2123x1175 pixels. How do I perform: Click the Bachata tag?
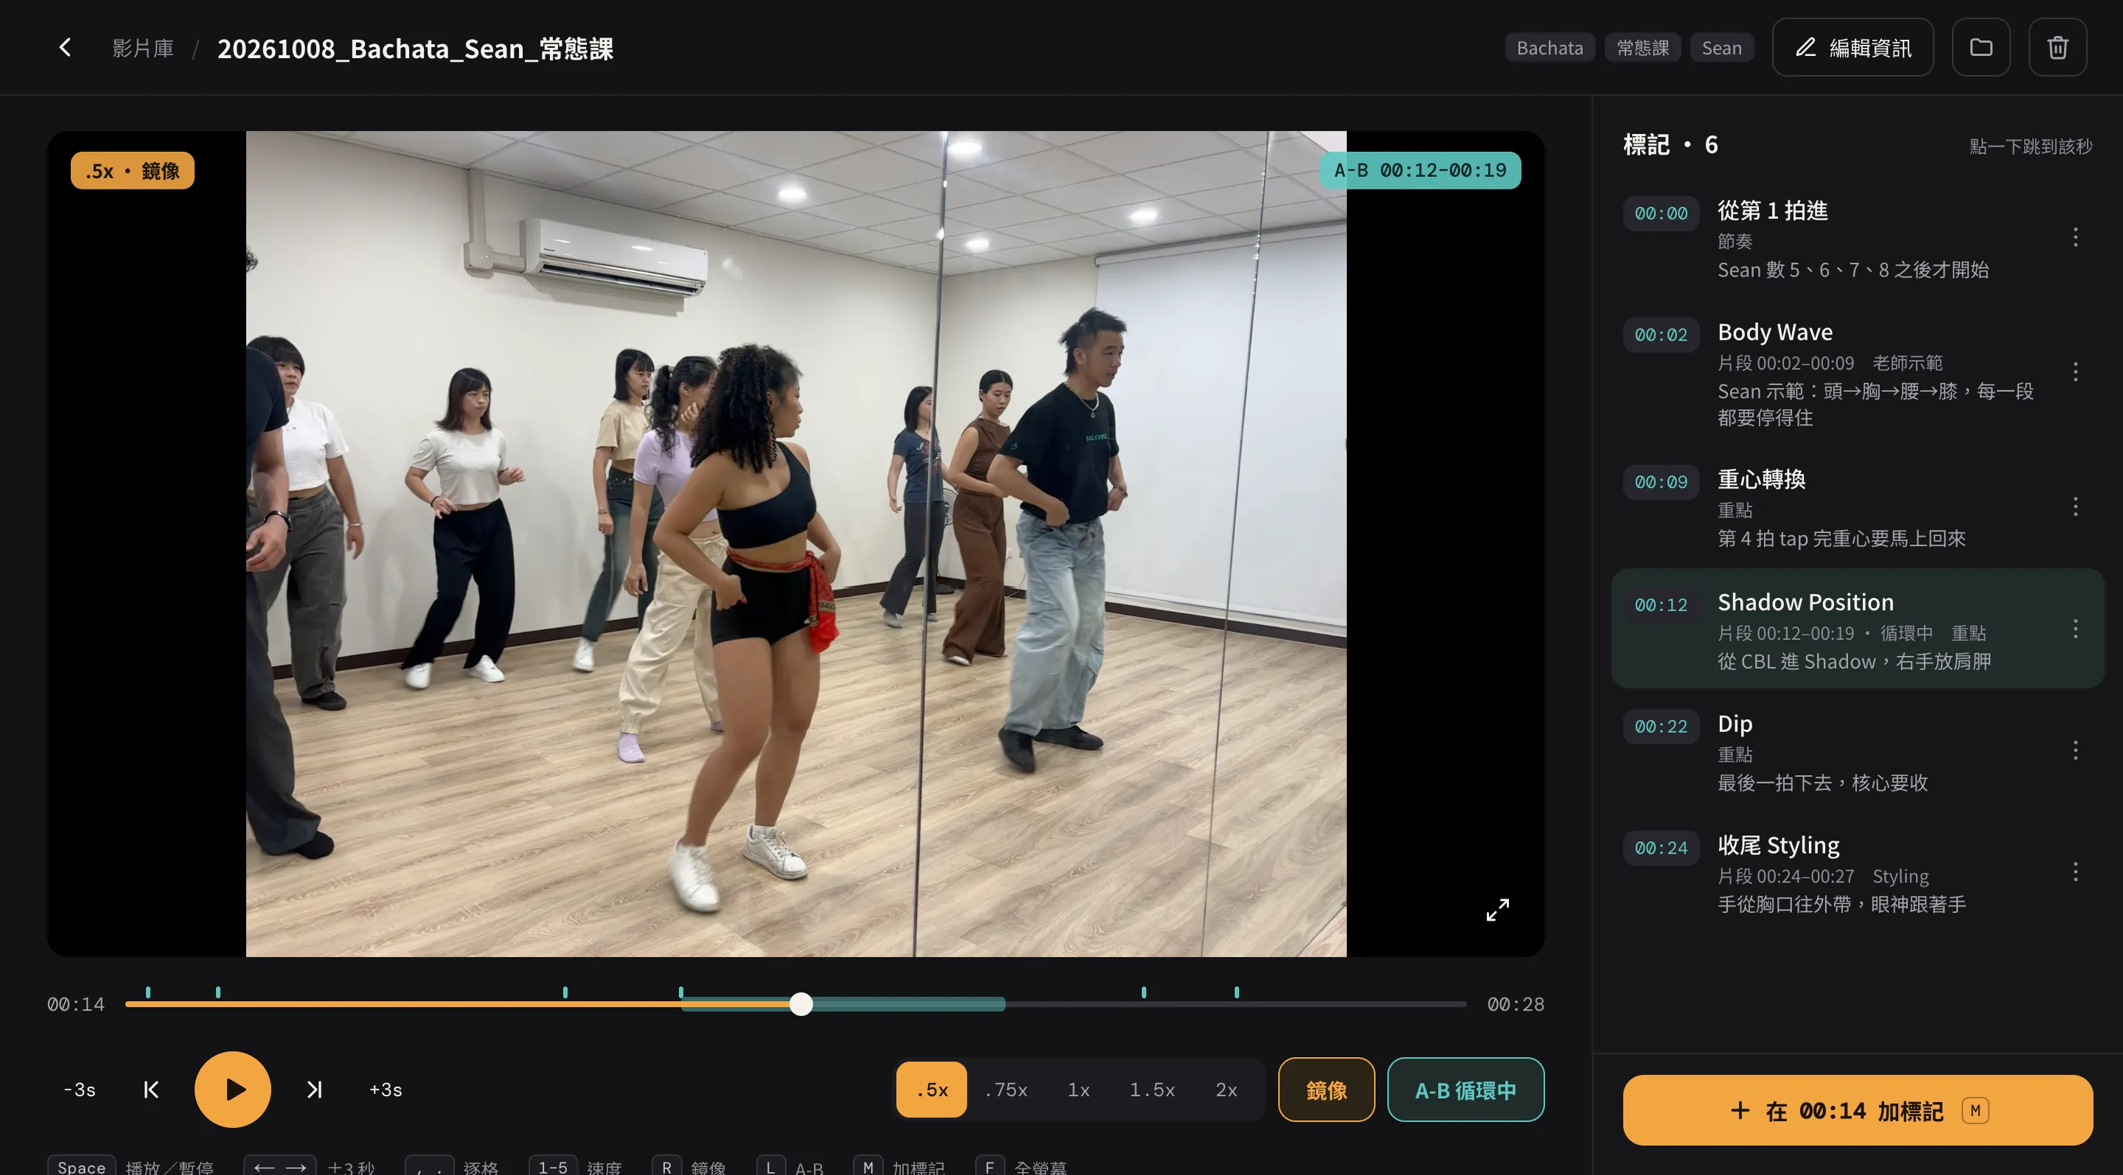1549,48
